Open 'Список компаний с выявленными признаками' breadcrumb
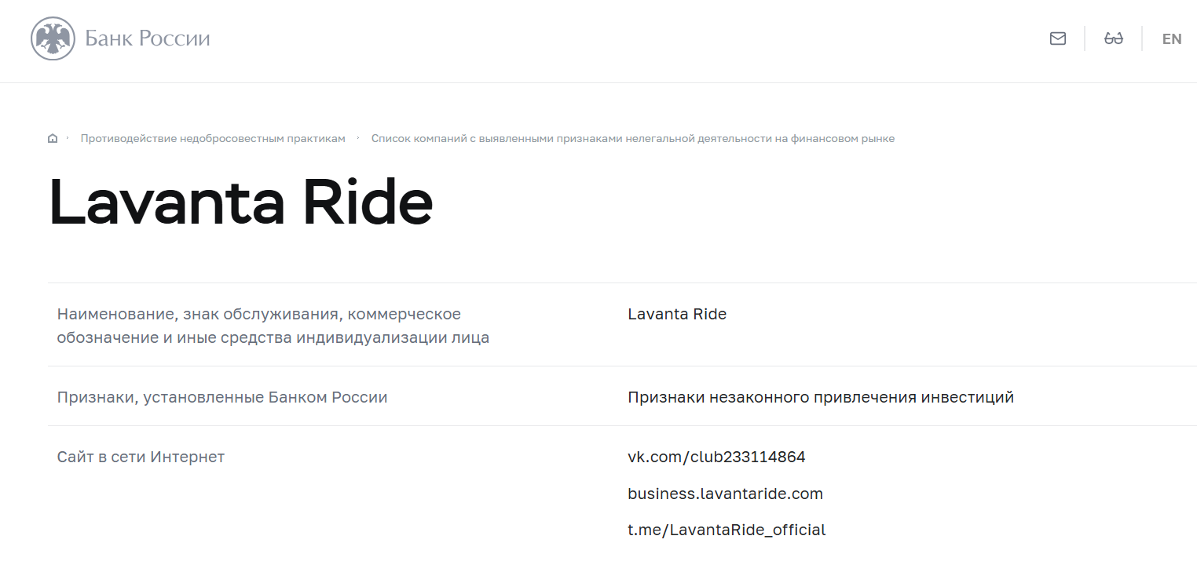Image resolution: width=1197 pixels, height=565 pixels. pos(633,139)
